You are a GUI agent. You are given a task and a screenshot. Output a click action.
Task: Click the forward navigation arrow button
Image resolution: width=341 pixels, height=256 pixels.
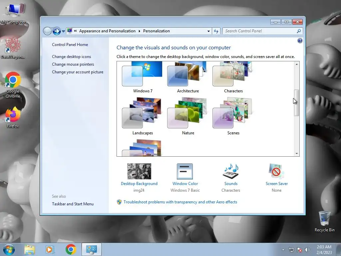(x=57, y=31)
